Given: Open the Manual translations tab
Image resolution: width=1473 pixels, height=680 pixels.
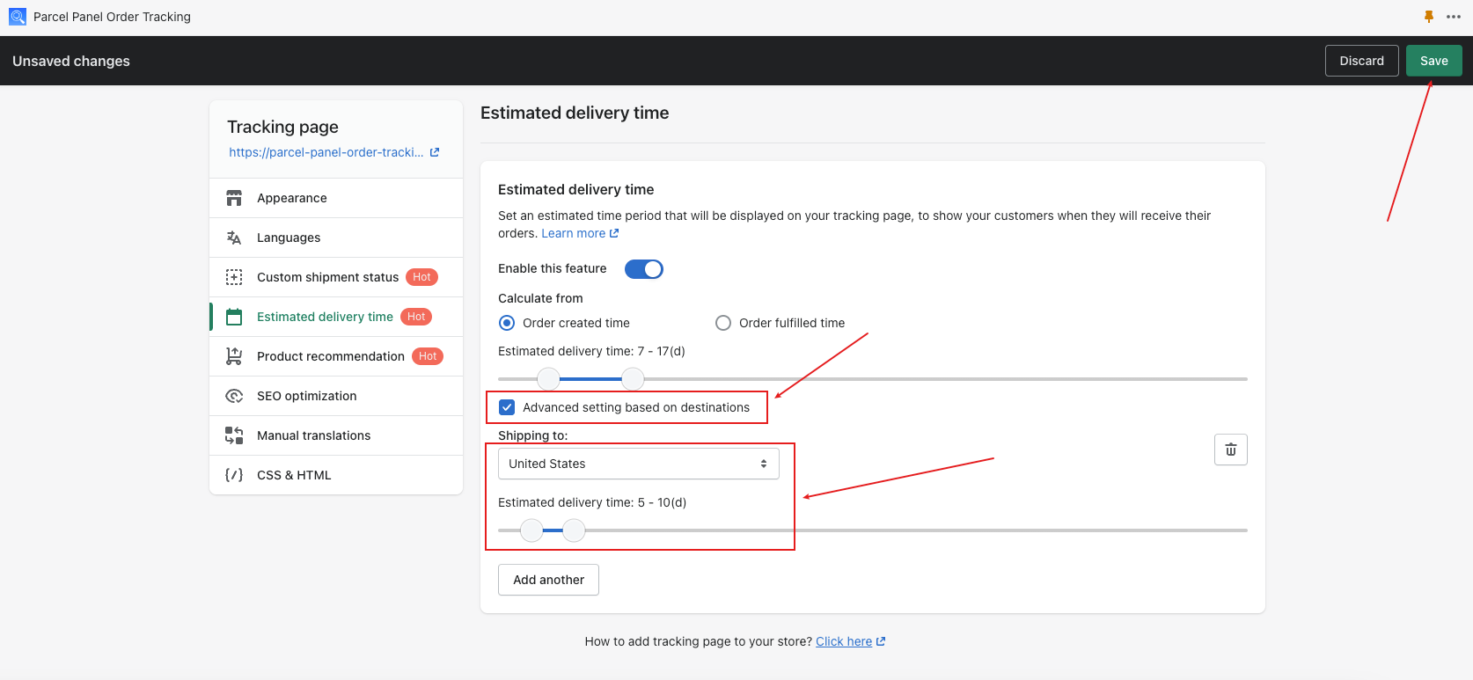Looking at the screenshot, I should 336,435.
